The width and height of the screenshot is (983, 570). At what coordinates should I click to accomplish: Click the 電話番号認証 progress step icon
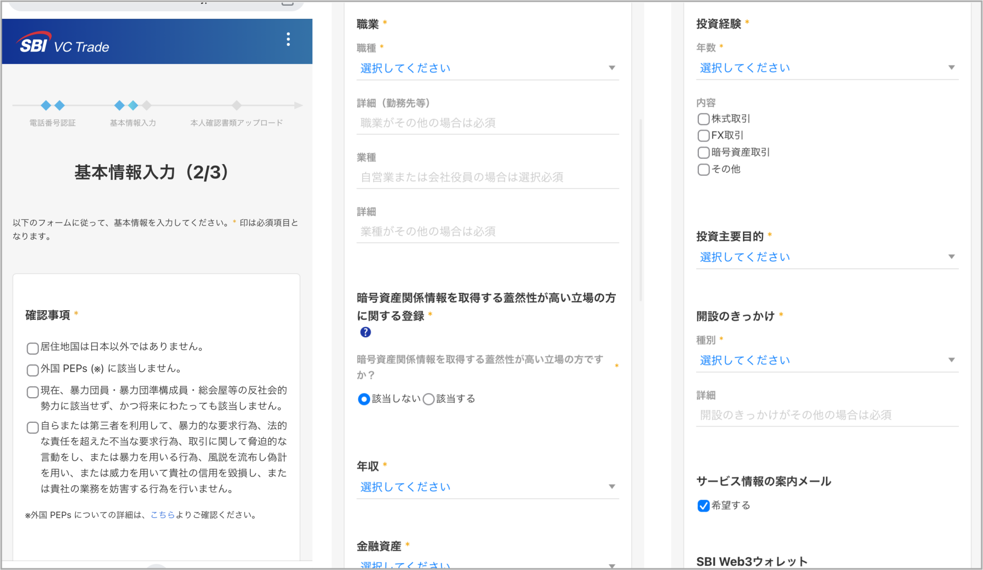[52, 106]
